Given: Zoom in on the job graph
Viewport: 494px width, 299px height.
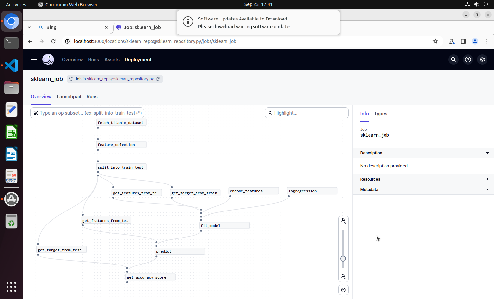Looking at the screenshot, I should 343,221.
